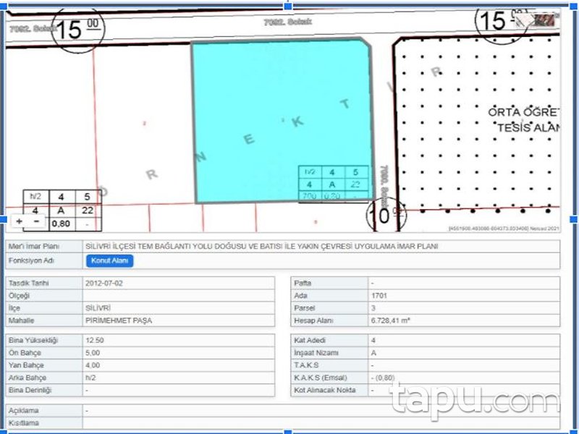This screenshot has height=434, width=579.
Task: Grab the bottom-center image resize handle
Action: tap(289, 431)
